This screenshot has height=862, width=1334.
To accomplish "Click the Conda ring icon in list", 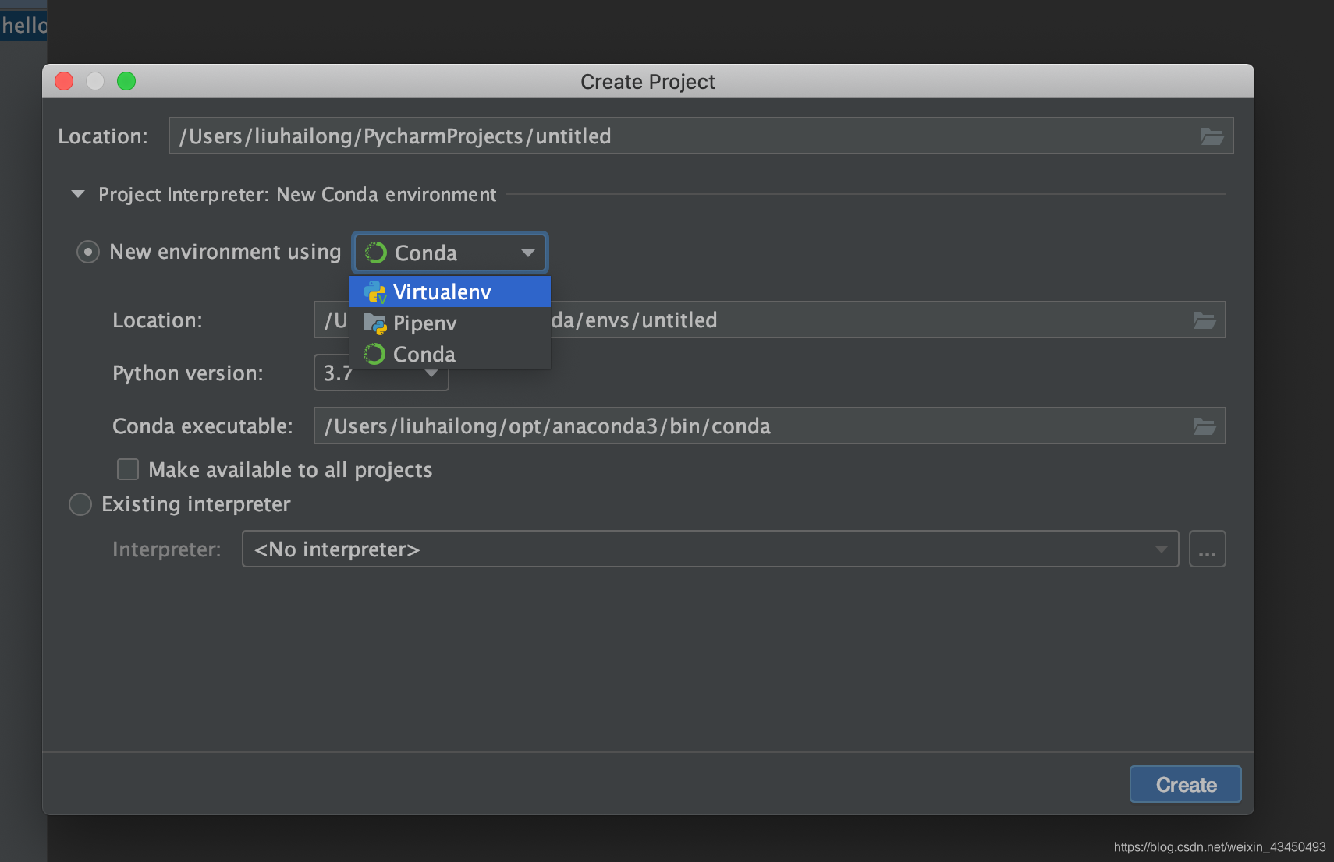I will pos(375,355).
